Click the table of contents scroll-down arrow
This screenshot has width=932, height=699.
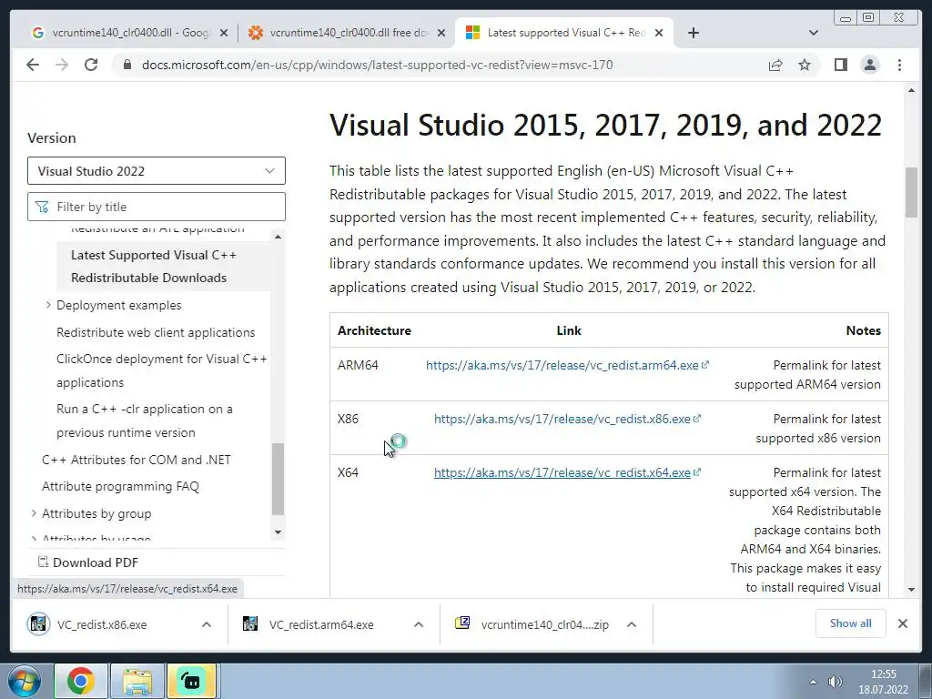pos(278,532)
